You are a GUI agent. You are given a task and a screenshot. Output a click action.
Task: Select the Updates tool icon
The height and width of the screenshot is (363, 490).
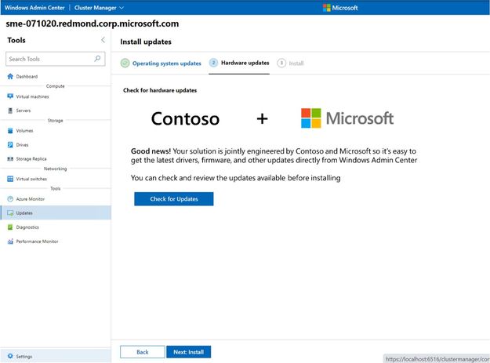pos(10,212)
